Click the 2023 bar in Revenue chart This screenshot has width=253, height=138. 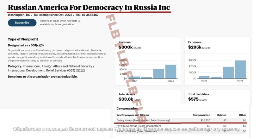159,73
